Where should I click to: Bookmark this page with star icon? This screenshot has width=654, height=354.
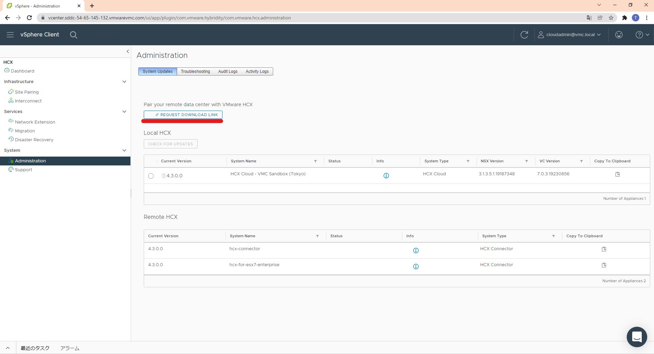tap(611, 18)
